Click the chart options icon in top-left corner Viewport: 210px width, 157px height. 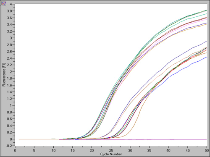pyautogui.click(x=4, y=3)
